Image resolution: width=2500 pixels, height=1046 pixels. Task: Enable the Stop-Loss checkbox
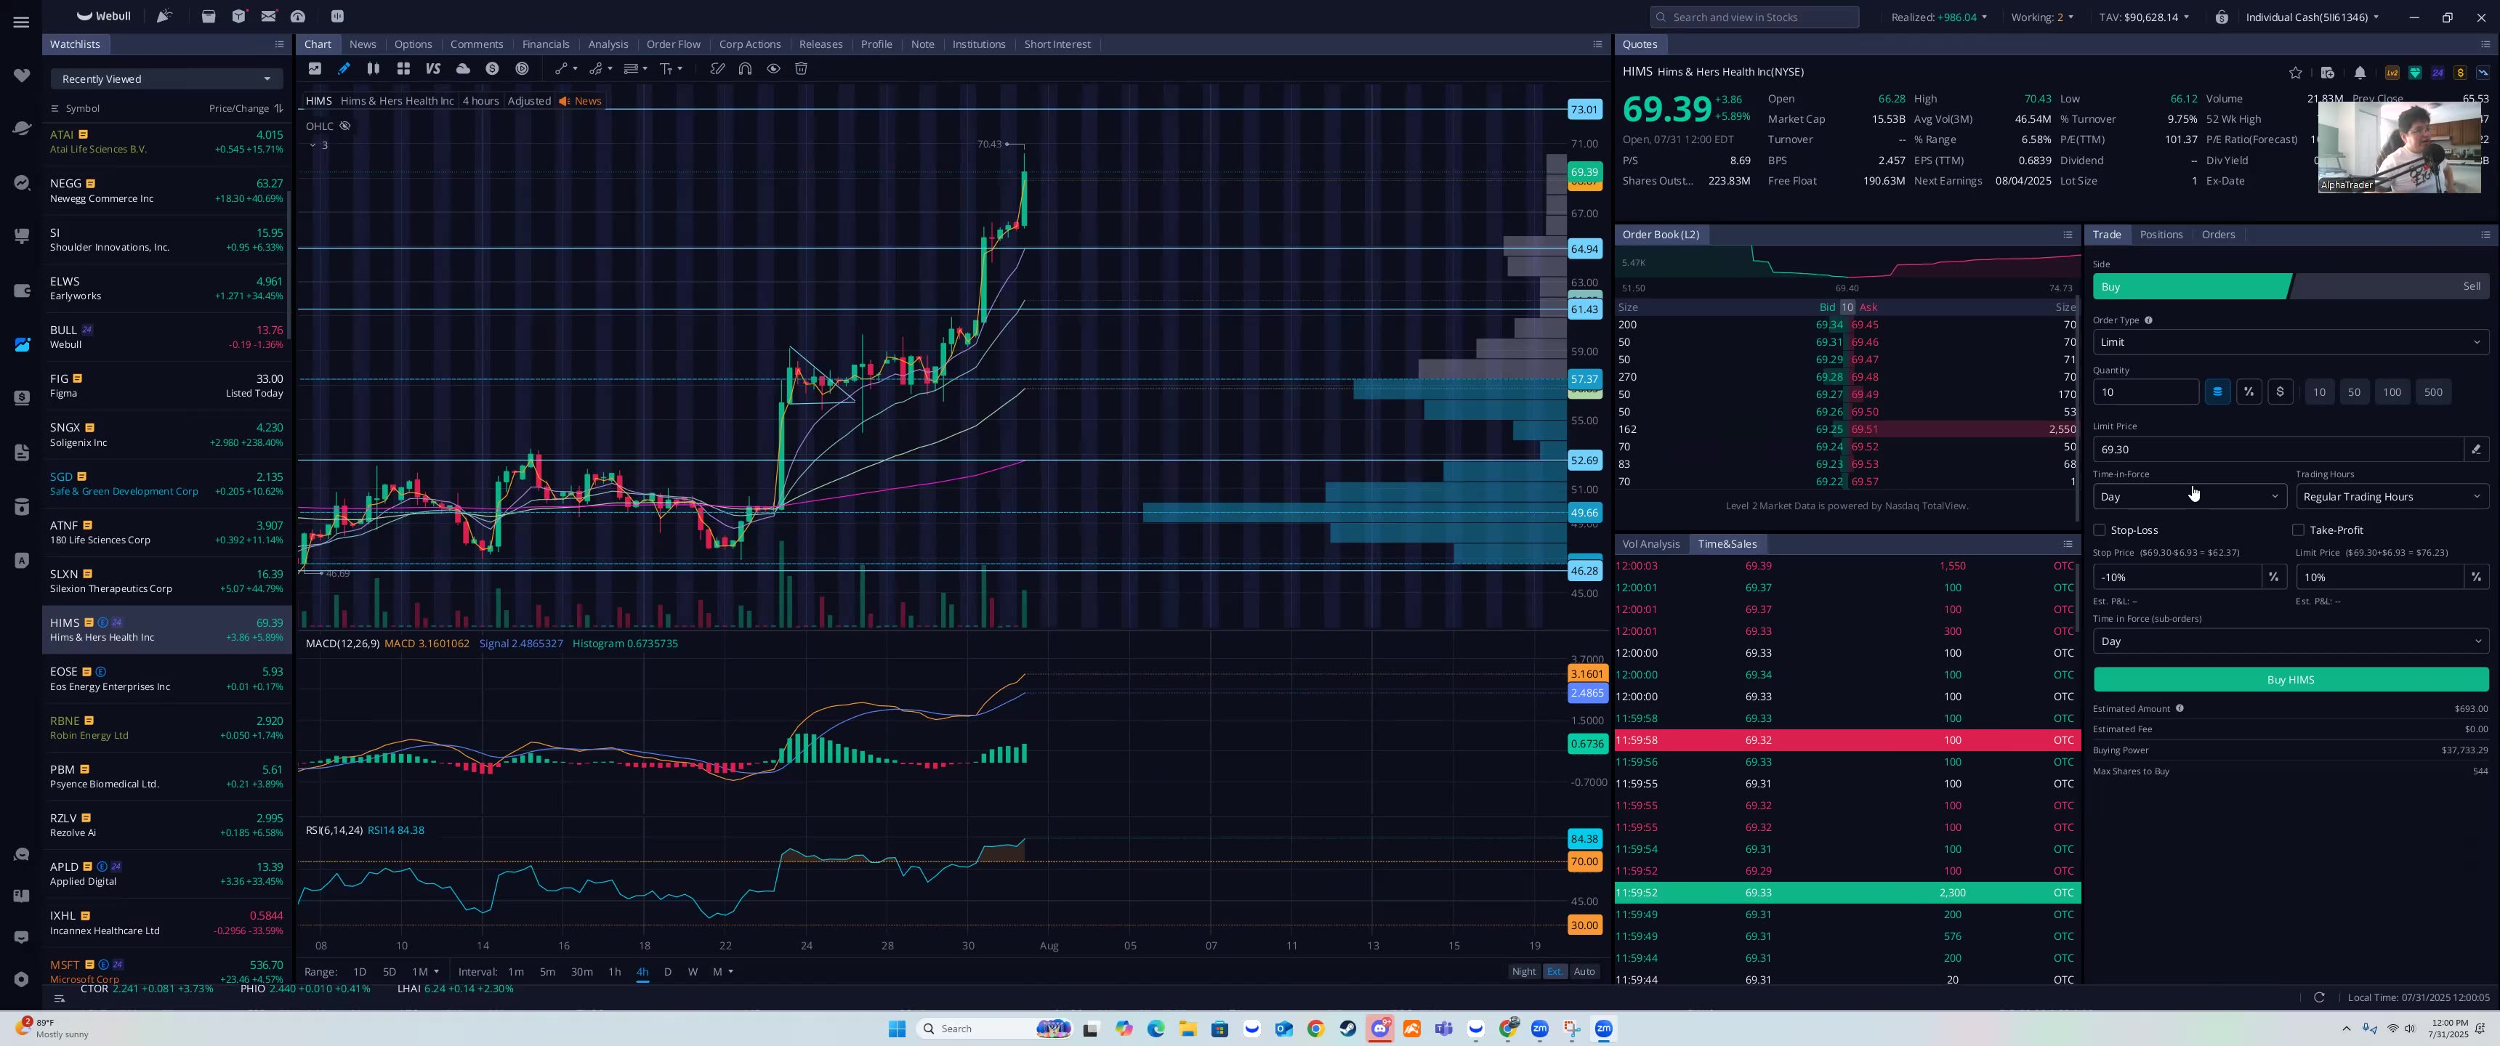coord(2099,530)
